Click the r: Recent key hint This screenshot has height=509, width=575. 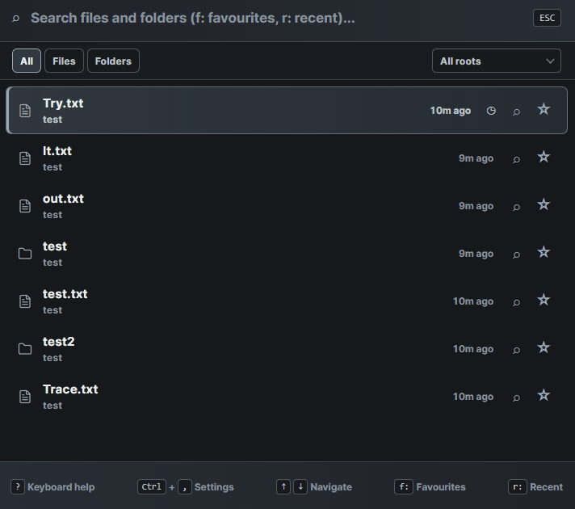[518, 487]
